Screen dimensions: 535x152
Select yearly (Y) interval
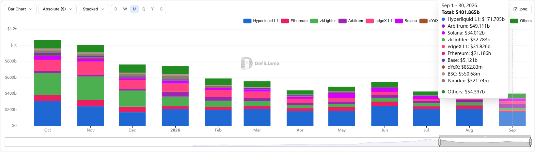(152, 9)
